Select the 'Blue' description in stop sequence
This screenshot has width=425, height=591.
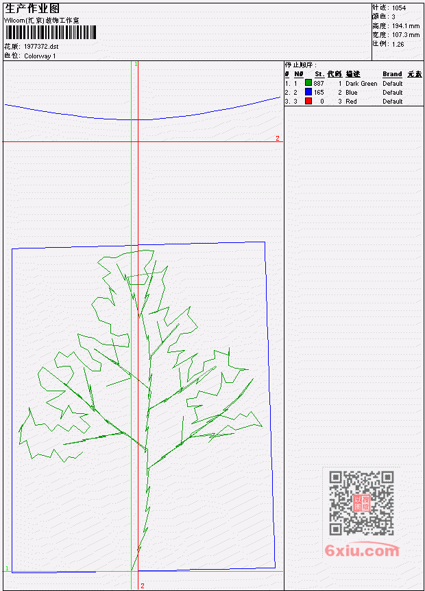tap(352, 93)
